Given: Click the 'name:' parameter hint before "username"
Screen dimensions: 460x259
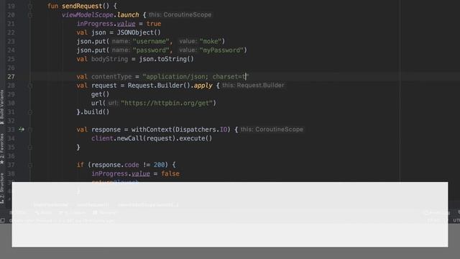Looking at the screenshot, I should pyautogui.click(x=121, y=42).
